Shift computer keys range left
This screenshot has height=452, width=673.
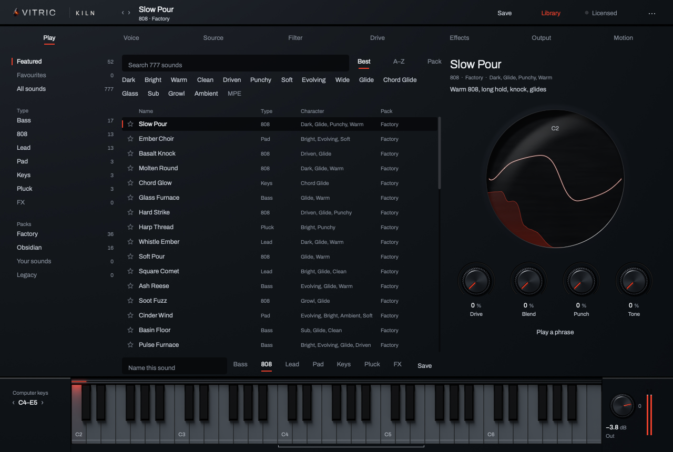pyautogui.click(x=14, y=403)
